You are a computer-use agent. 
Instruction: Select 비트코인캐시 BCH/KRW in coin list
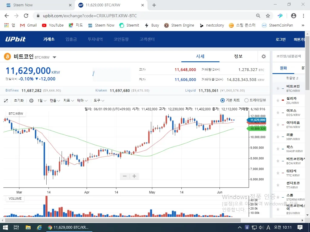click(x=289, y=161)
